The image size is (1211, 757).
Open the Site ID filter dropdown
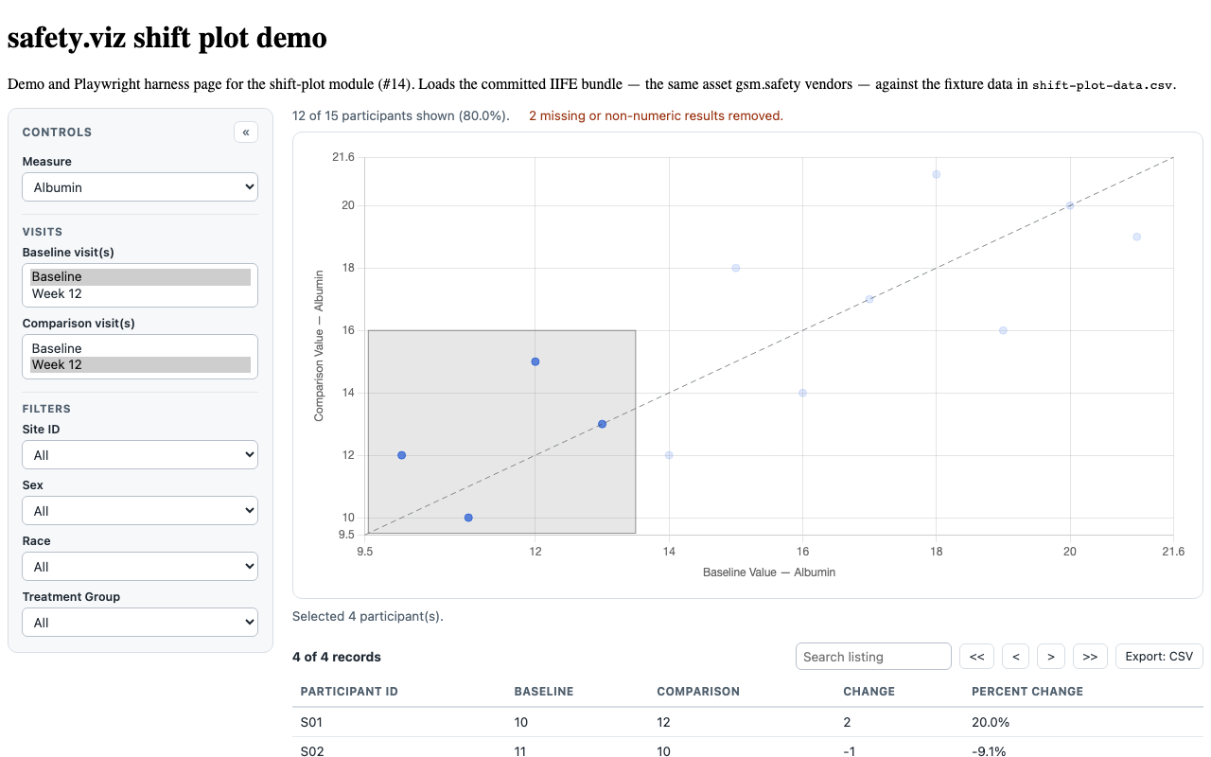(140, 455)
